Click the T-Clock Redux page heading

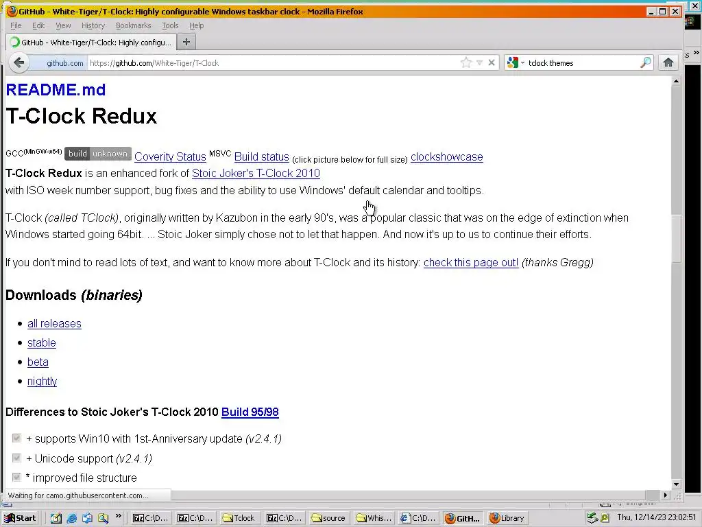[x=81, y=116]
